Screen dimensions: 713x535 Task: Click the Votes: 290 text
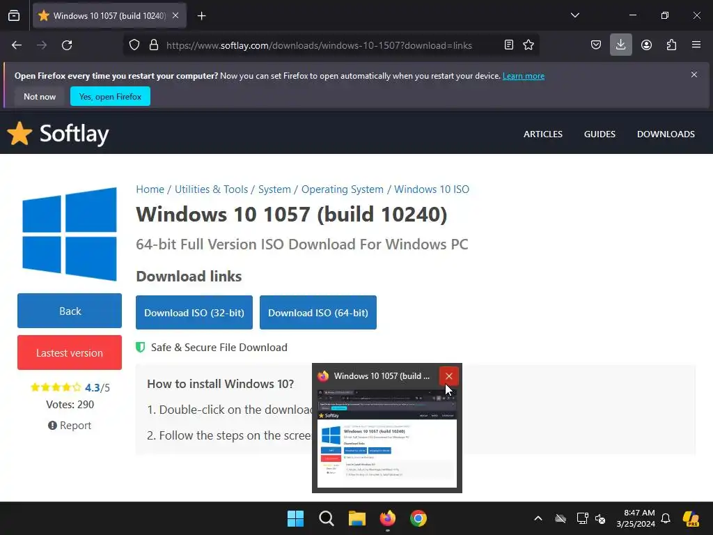click(x=70, y=405)
